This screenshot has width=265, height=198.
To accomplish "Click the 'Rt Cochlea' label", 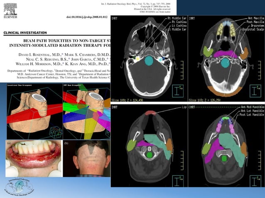I will pos(179,22).
